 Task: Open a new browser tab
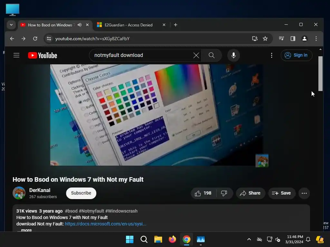coord(176,25)
